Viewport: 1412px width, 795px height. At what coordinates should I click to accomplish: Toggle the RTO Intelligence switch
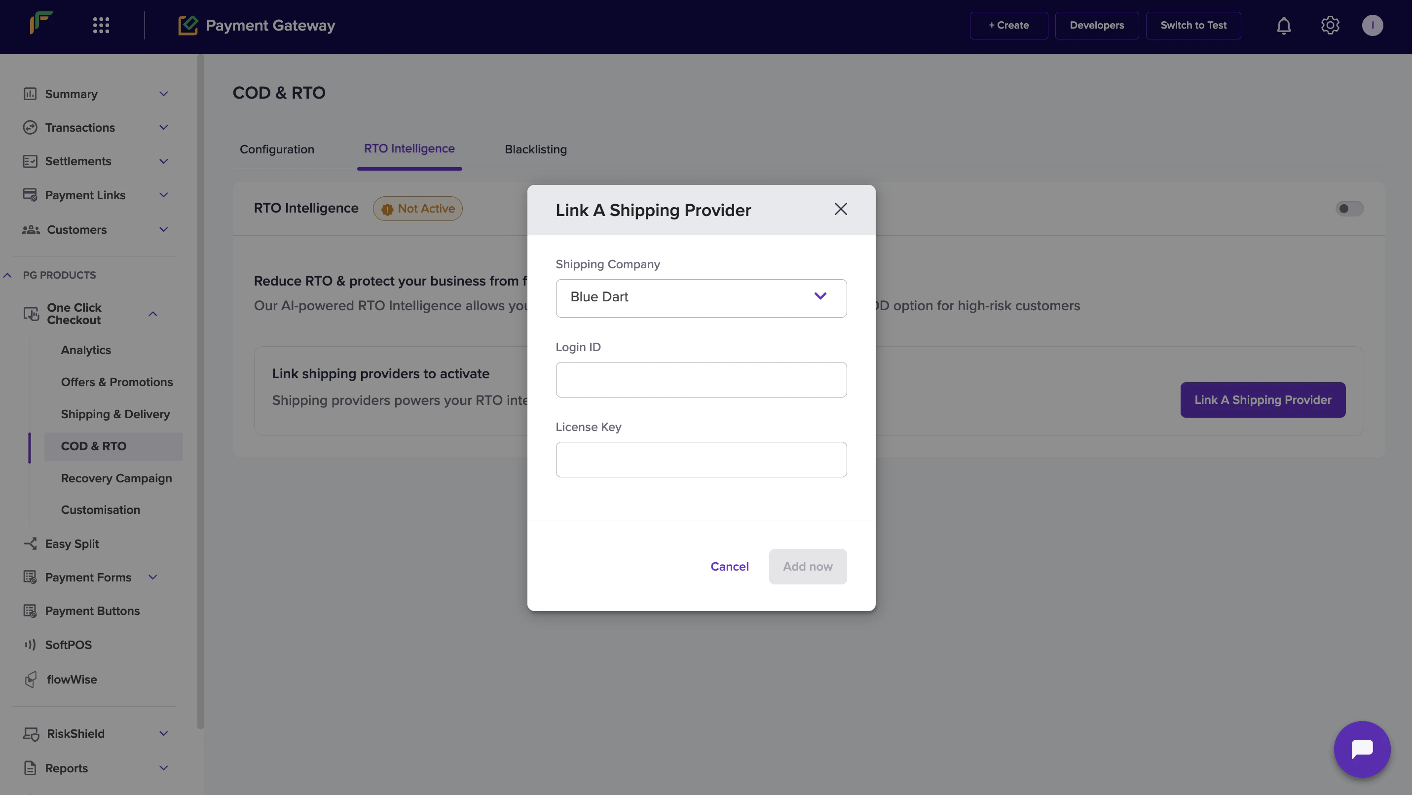pyautogui.click(x=1349, y=209)
